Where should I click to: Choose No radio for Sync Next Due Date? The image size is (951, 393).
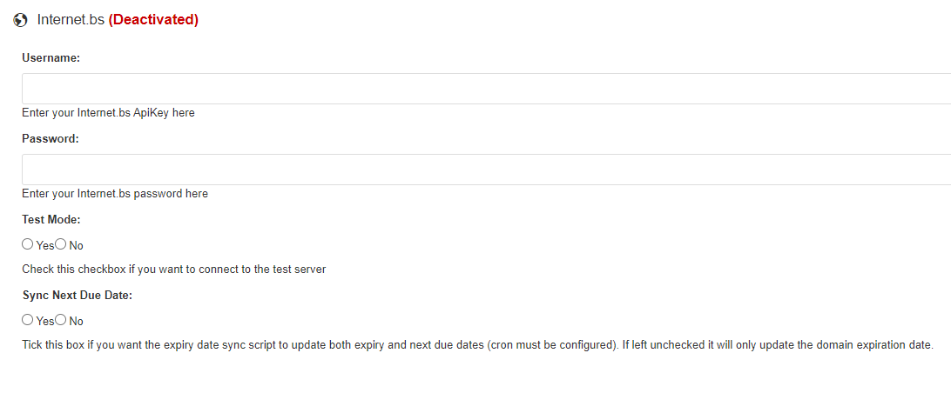61,319
